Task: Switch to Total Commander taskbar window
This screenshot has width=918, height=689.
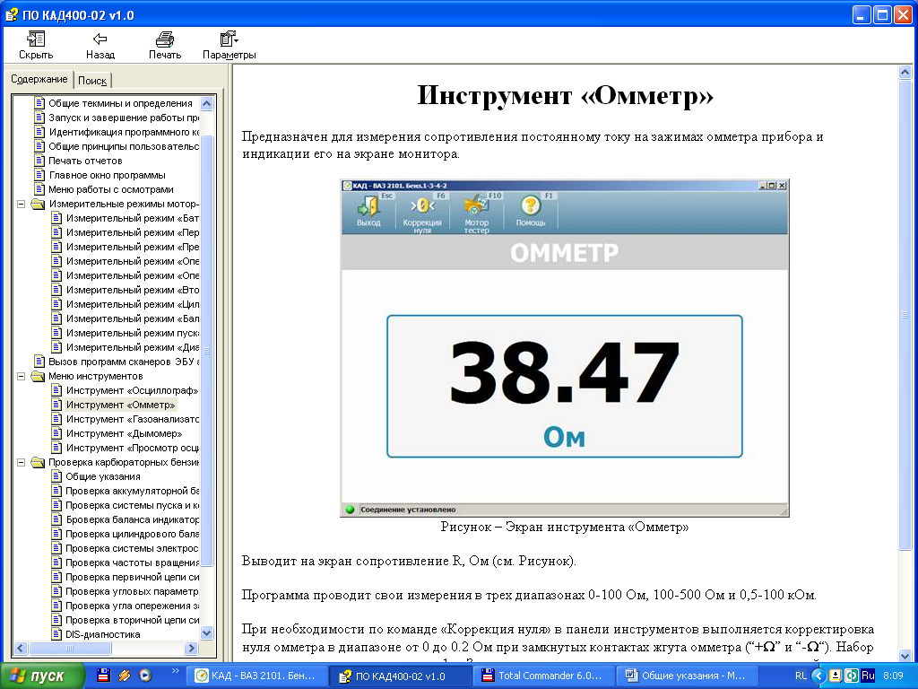Action: tap(543, 676)
